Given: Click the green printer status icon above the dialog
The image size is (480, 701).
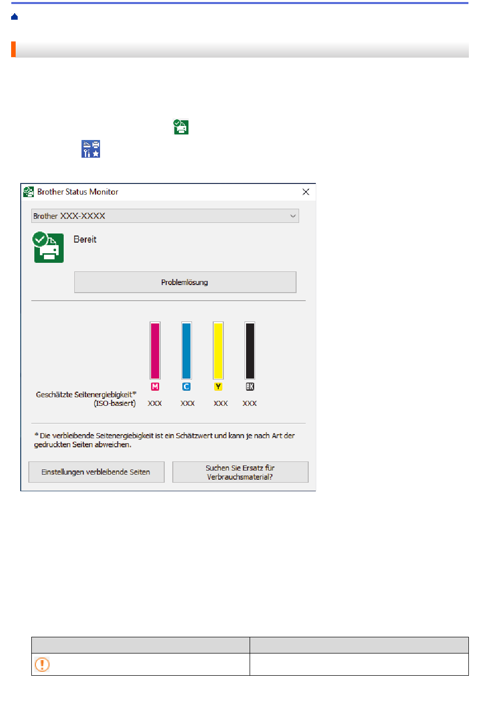Looking at the screenshot, I should pos(181,127).
